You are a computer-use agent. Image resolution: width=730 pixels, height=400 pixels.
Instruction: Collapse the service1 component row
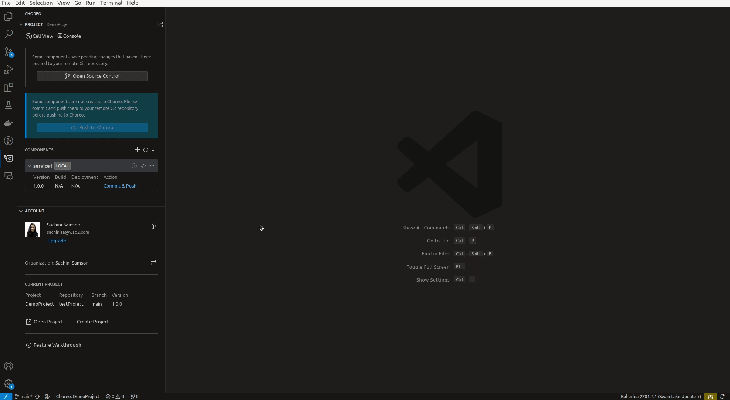point(30,166)
